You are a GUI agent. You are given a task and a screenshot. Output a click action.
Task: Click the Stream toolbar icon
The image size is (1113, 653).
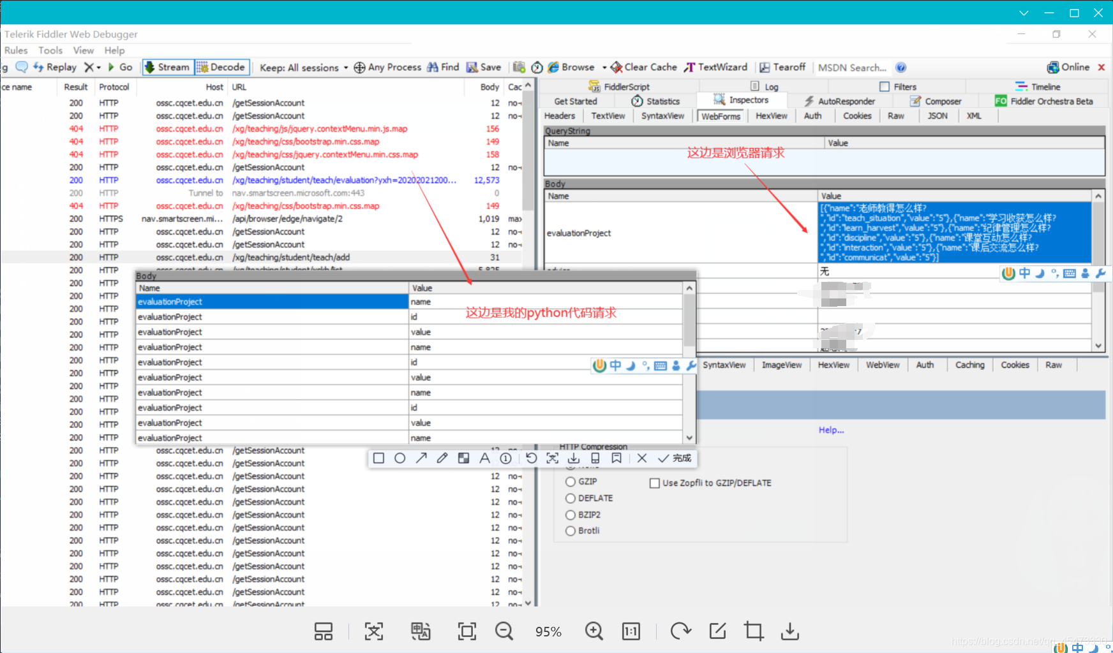(x=149, y=68)
